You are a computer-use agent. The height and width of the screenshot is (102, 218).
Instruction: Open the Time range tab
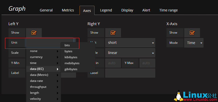168,10
